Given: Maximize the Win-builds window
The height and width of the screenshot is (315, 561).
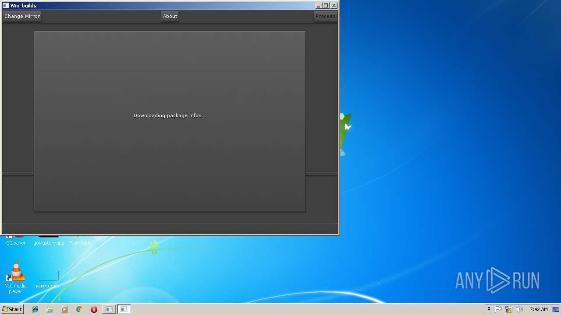Looking at the screenshot, I should [326, 6].
